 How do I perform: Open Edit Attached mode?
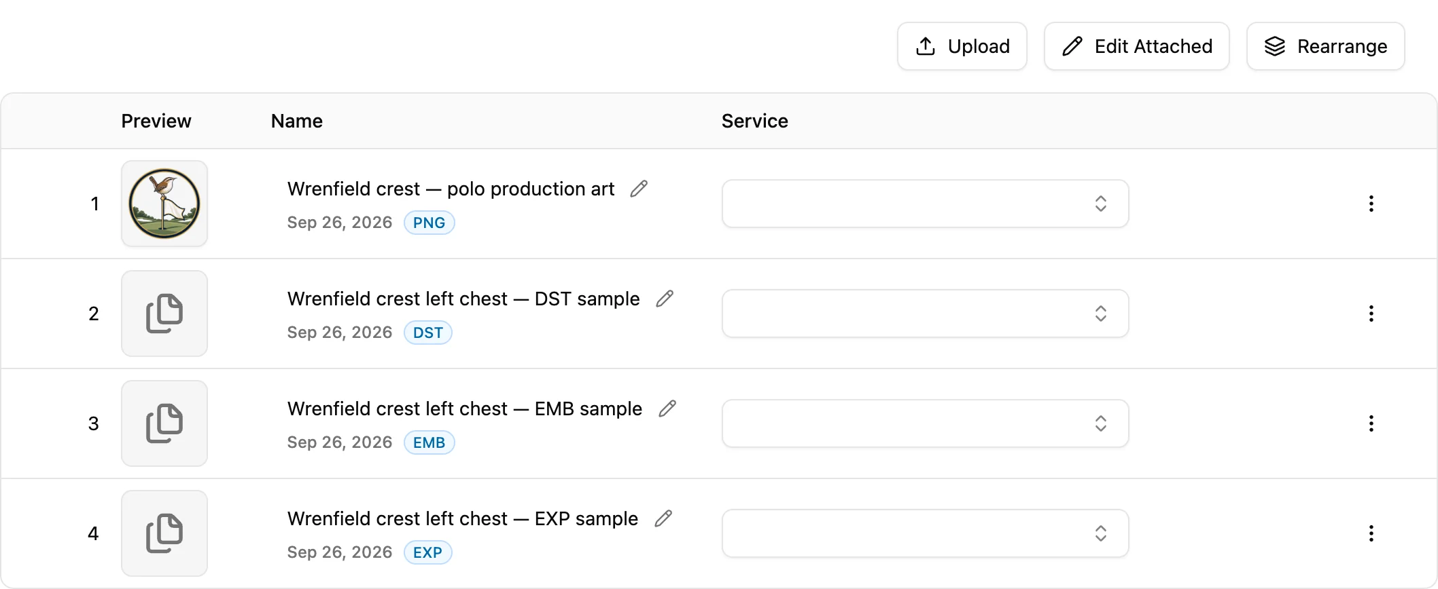click(1136, 46)
